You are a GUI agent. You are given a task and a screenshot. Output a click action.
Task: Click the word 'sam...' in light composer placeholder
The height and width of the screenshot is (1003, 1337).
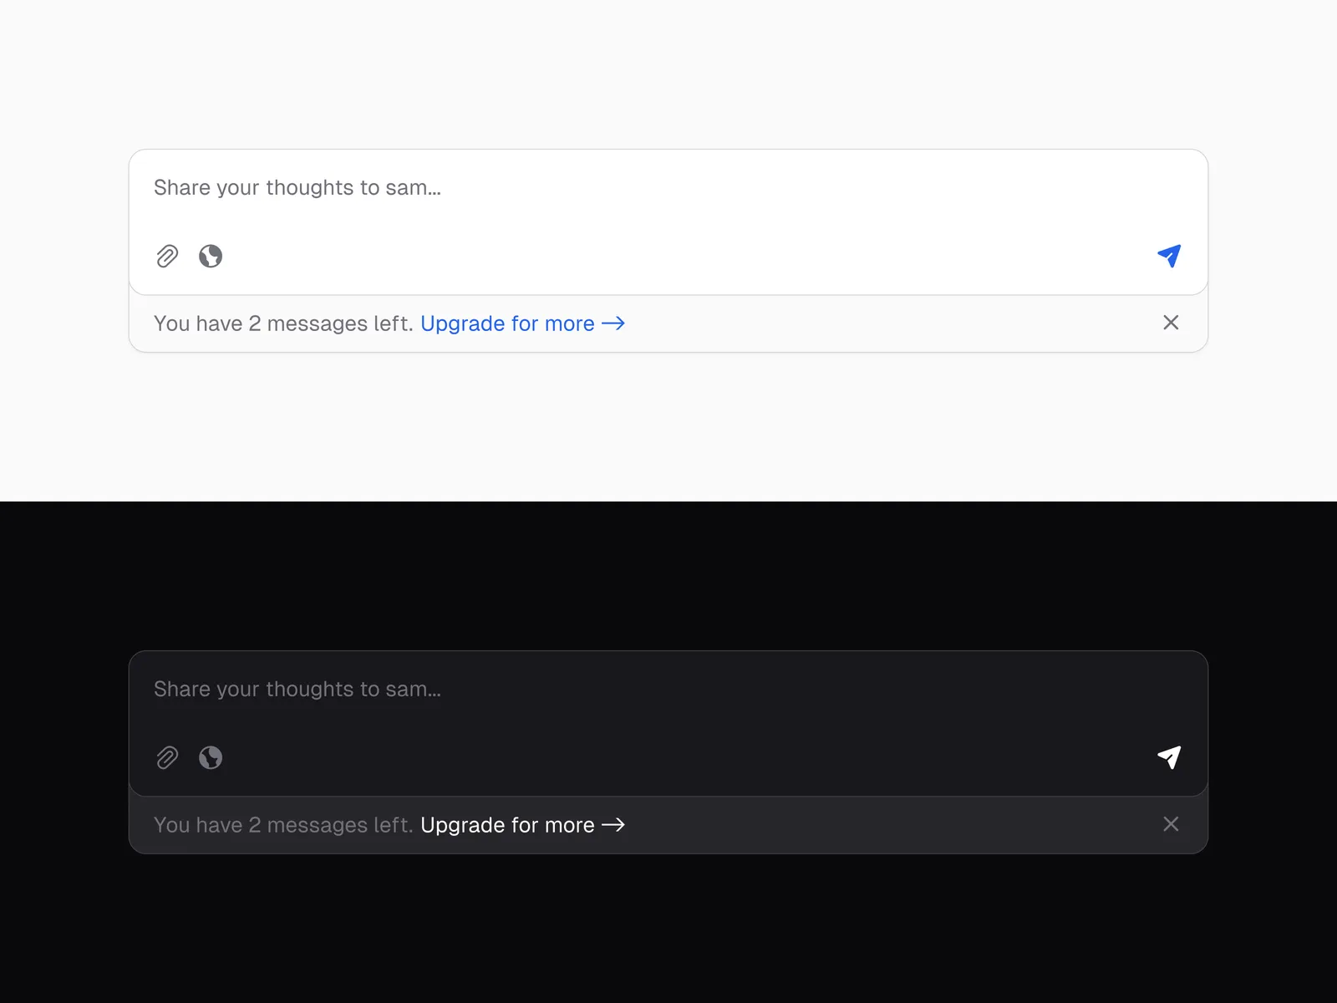pos(413,188)
